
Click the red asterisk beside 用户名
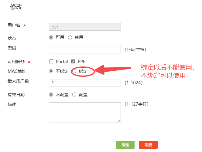point(25,26)
